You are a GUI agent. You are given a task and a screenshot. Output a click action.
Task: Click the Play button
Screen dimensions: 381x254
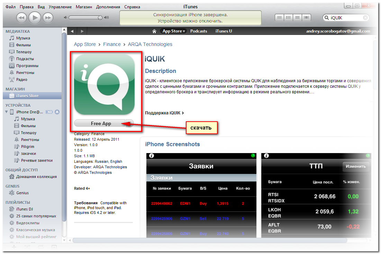pyautogui.click(x=35, y=18)
